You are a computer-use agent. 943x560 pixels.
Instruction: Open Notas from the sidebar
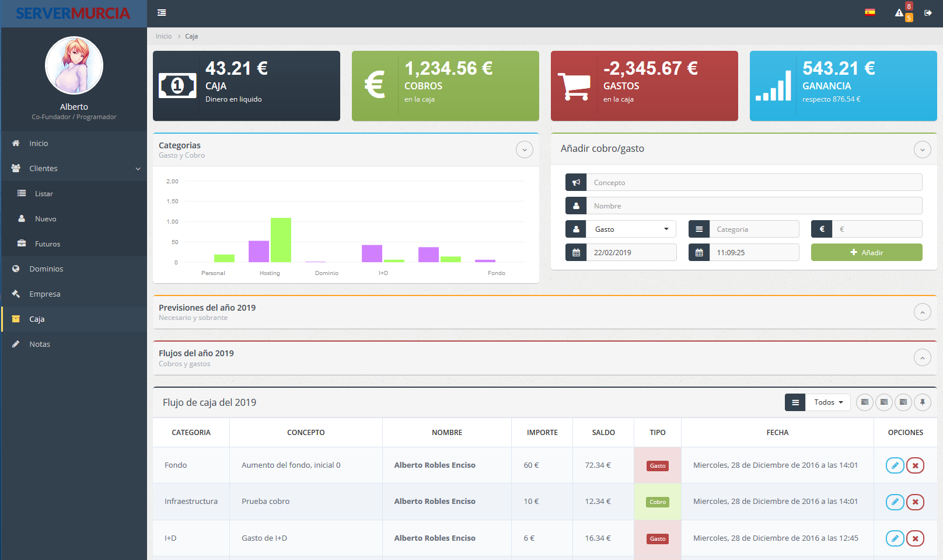pyautogui.click(x=40, y=345)
